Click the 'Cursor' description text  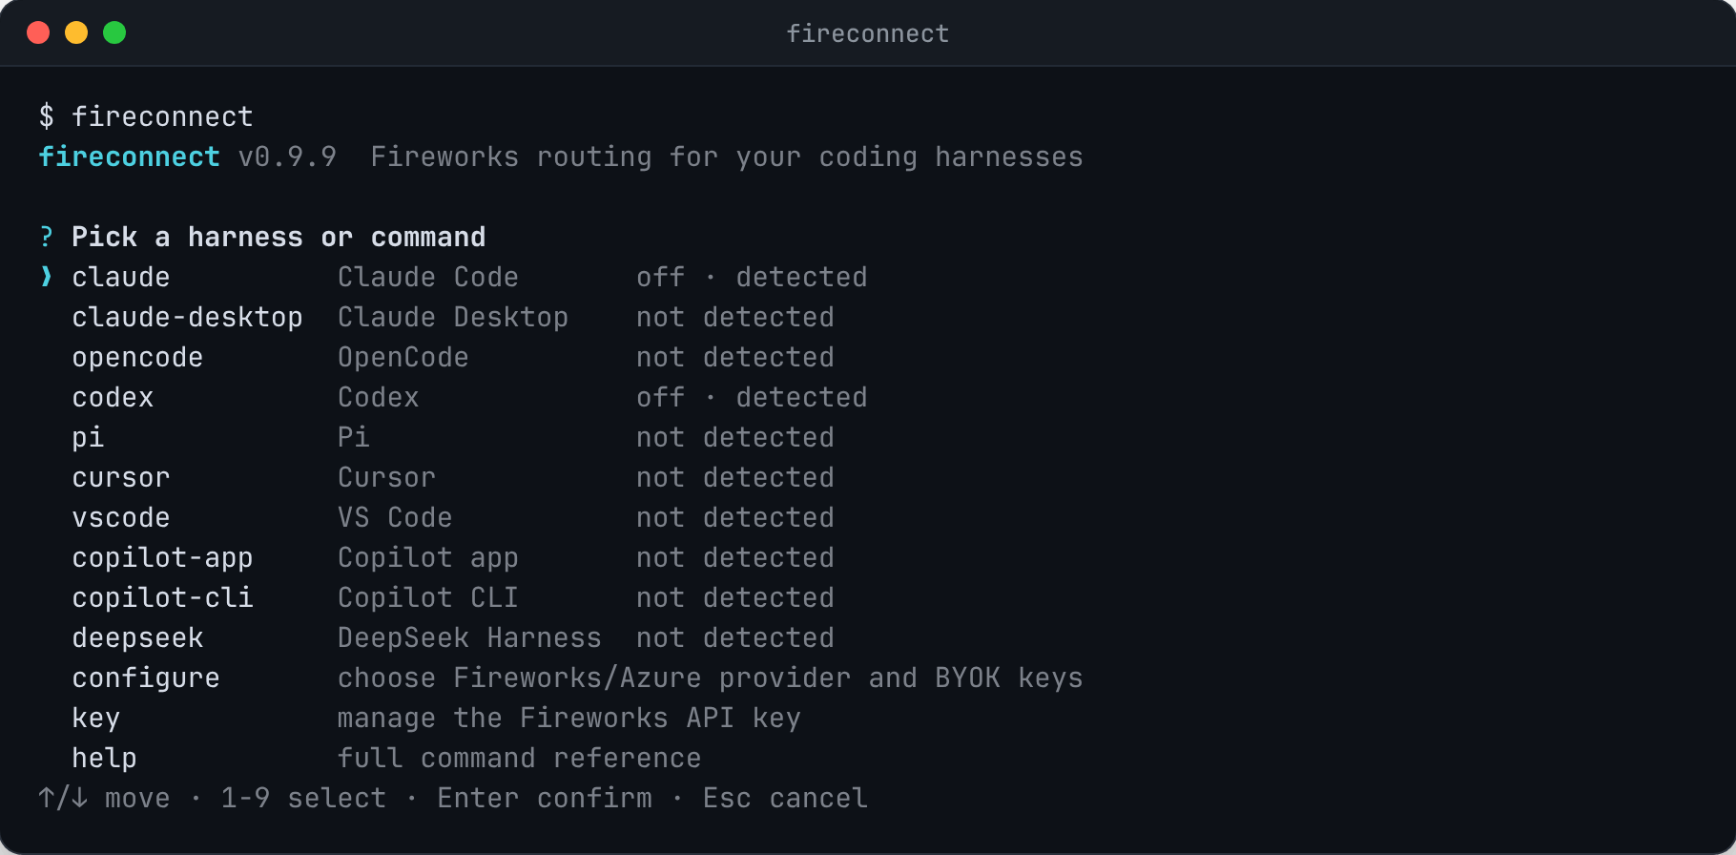click(x=386, y=477)
